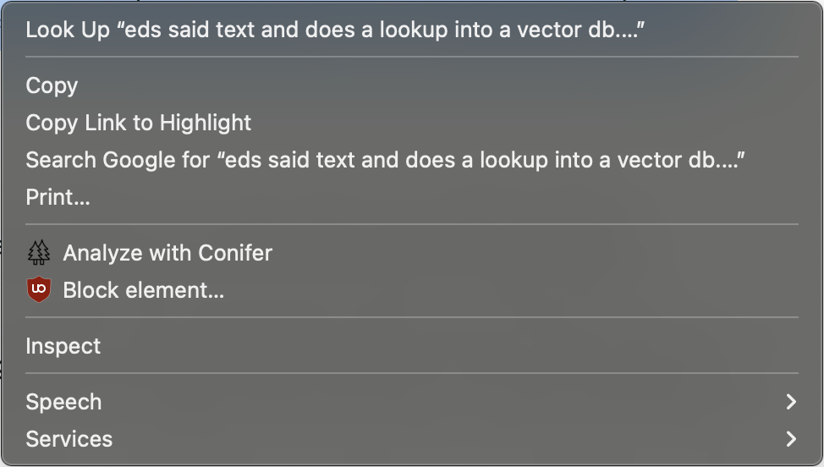Screen dimensions: 824x467
Task: Create highlight link using Copy Link to Highlight
Action: pyautogui.click(x=412, y=123)
